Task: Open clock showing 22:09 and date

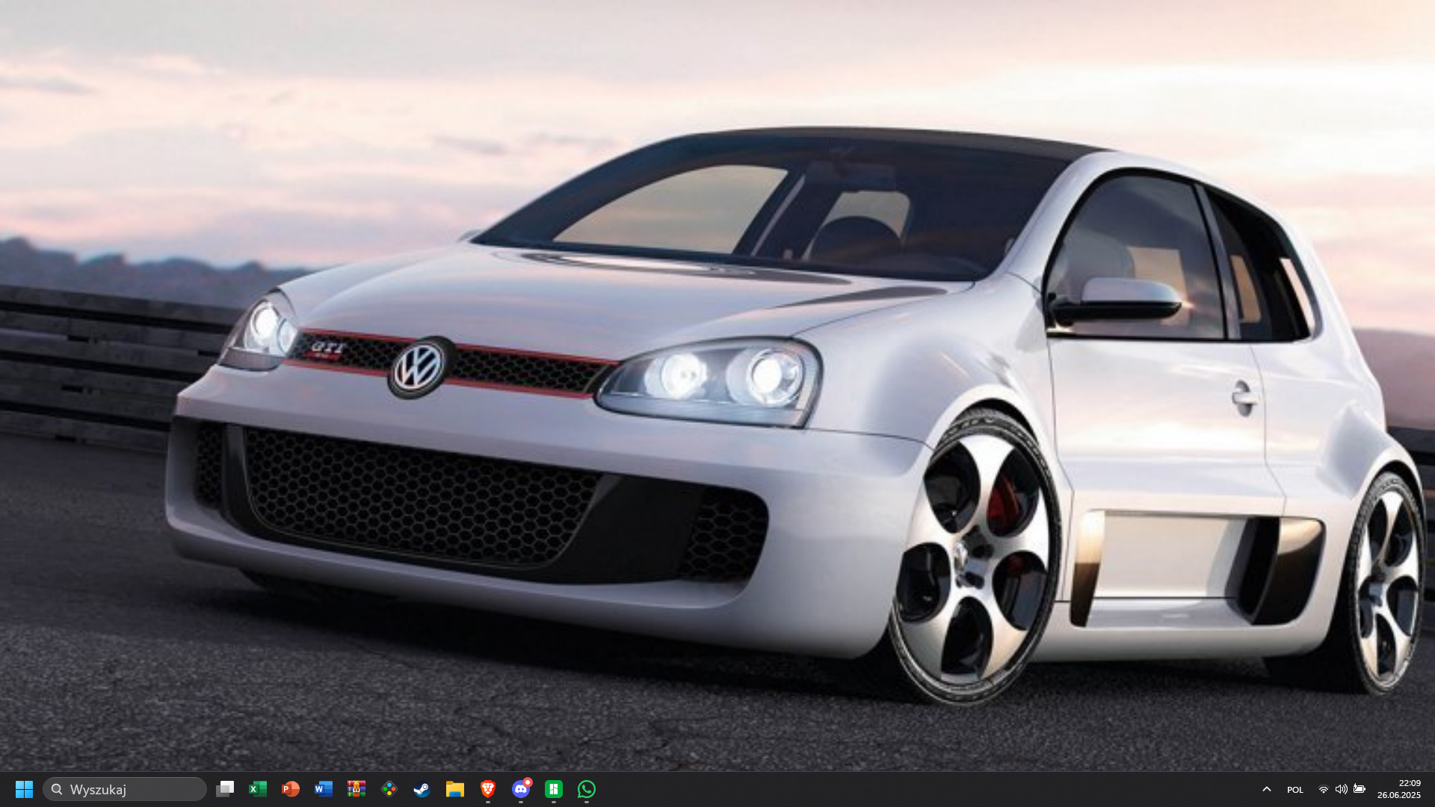Action: (1399, 789)
